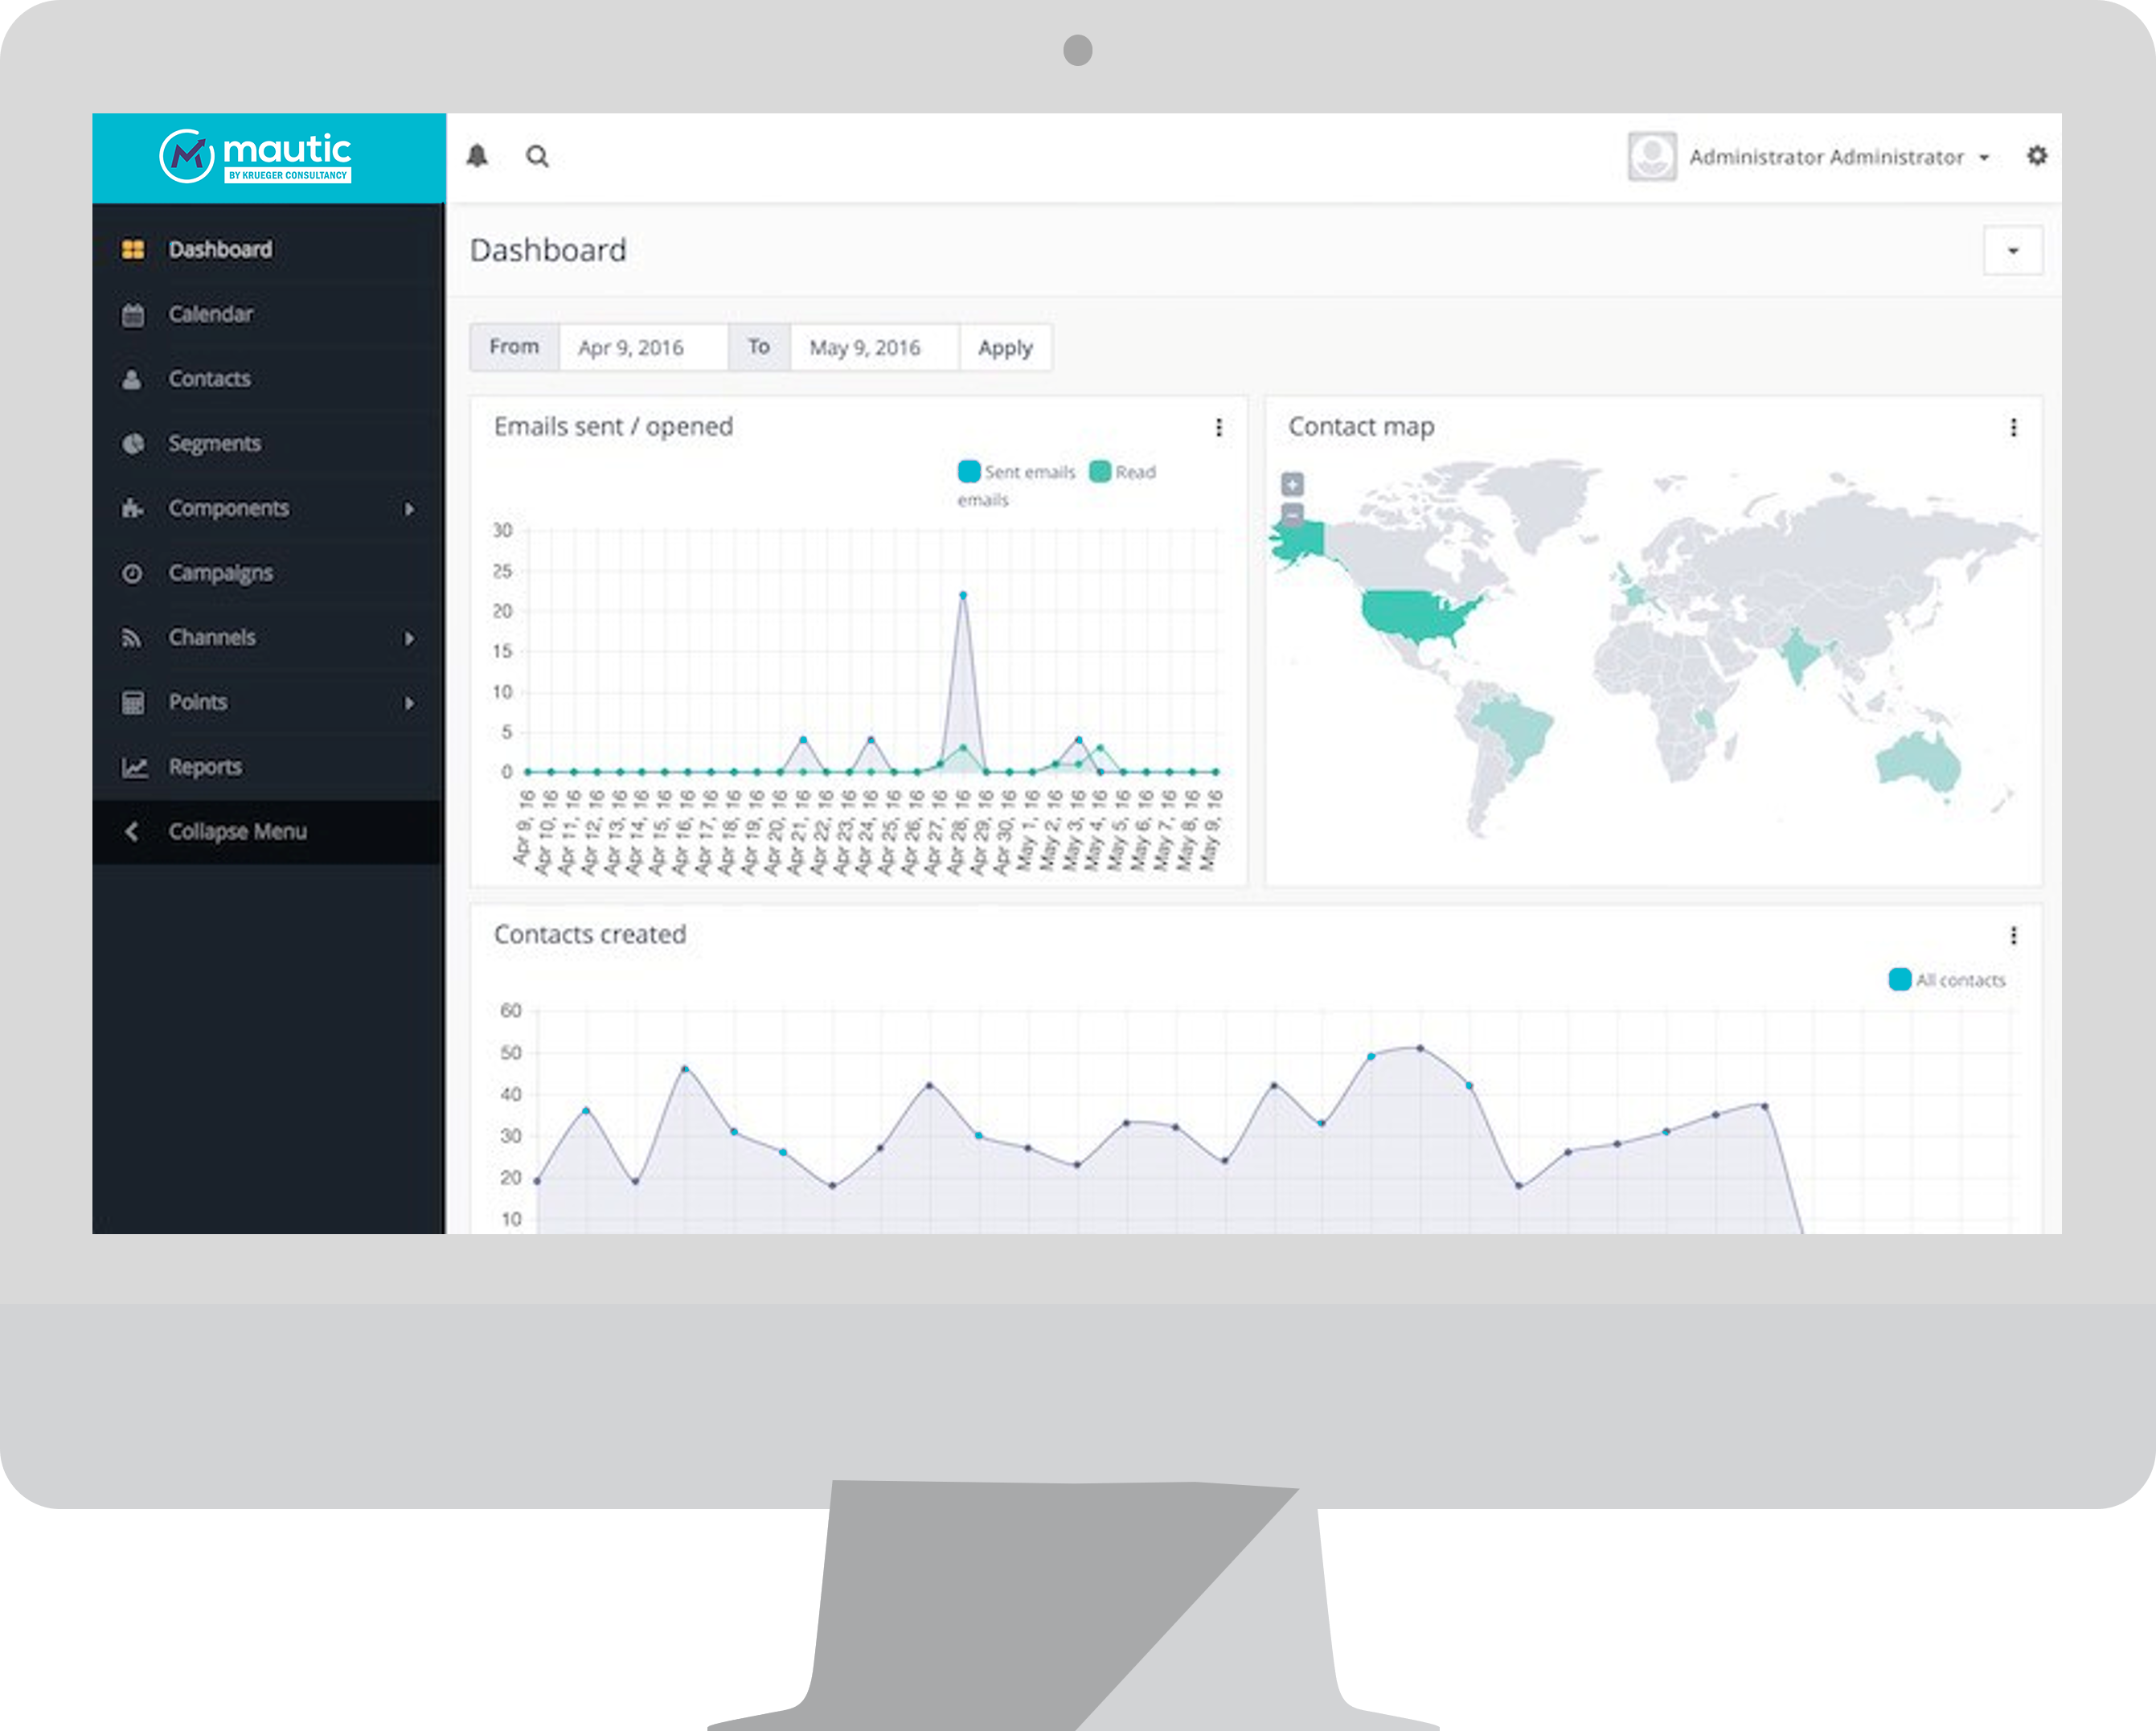Click the Points calculator icon

coord(132,702)
